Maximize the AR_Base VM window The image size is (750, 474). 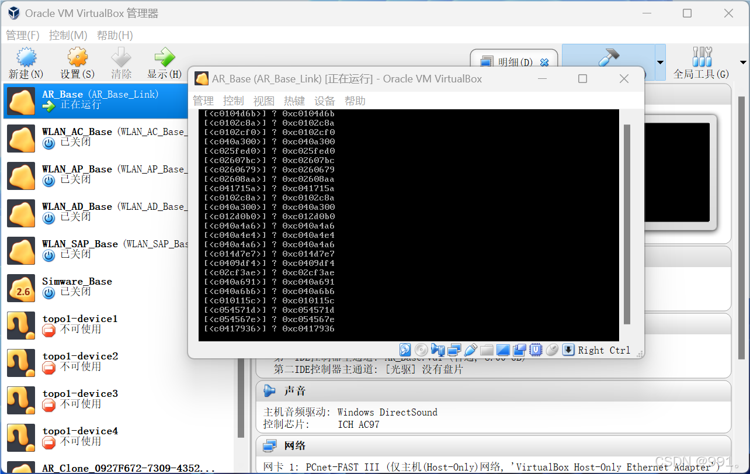tap(582, 78)
